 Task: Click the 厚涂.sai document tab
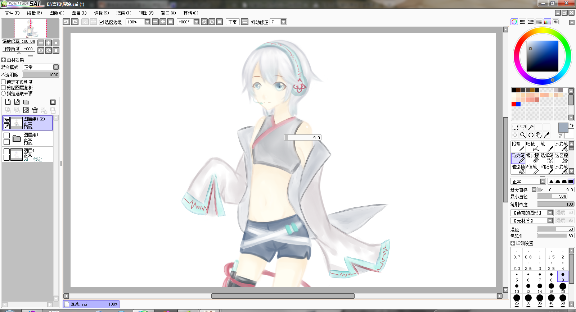[x=91, y=304]
